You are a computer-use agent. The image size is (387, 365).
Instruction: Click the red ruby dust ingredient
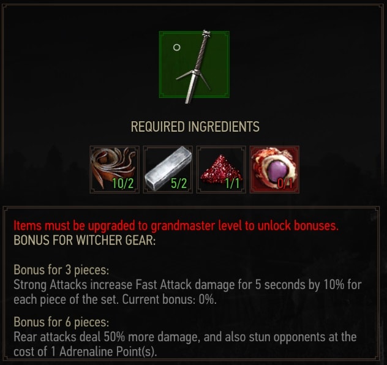tap(221, 170)
